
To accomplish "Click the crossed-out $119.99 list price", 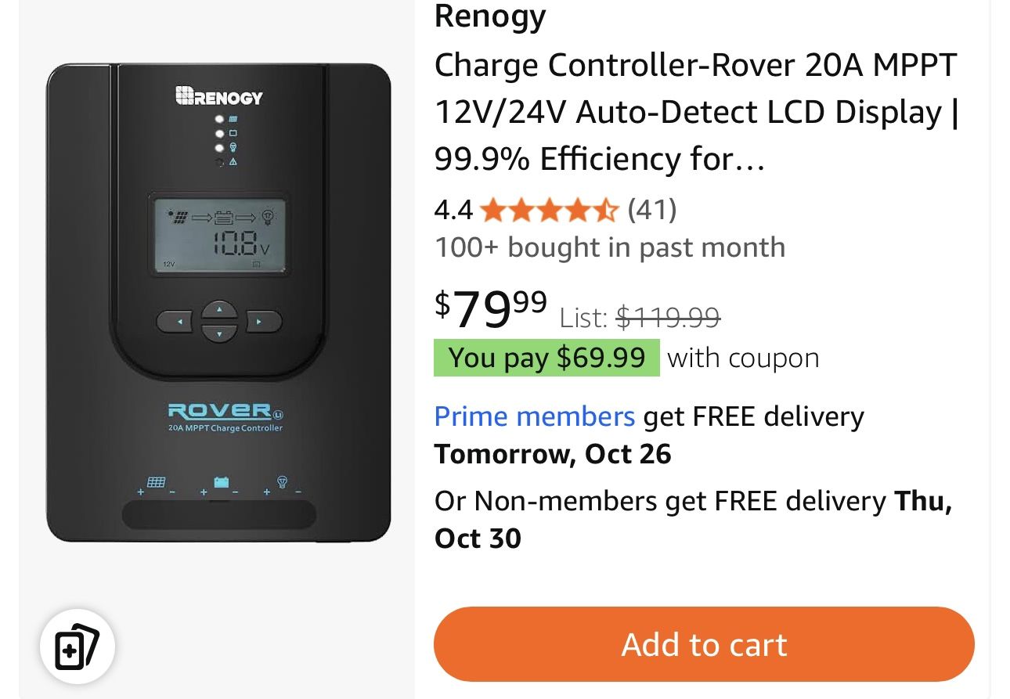I will point(668,316).
